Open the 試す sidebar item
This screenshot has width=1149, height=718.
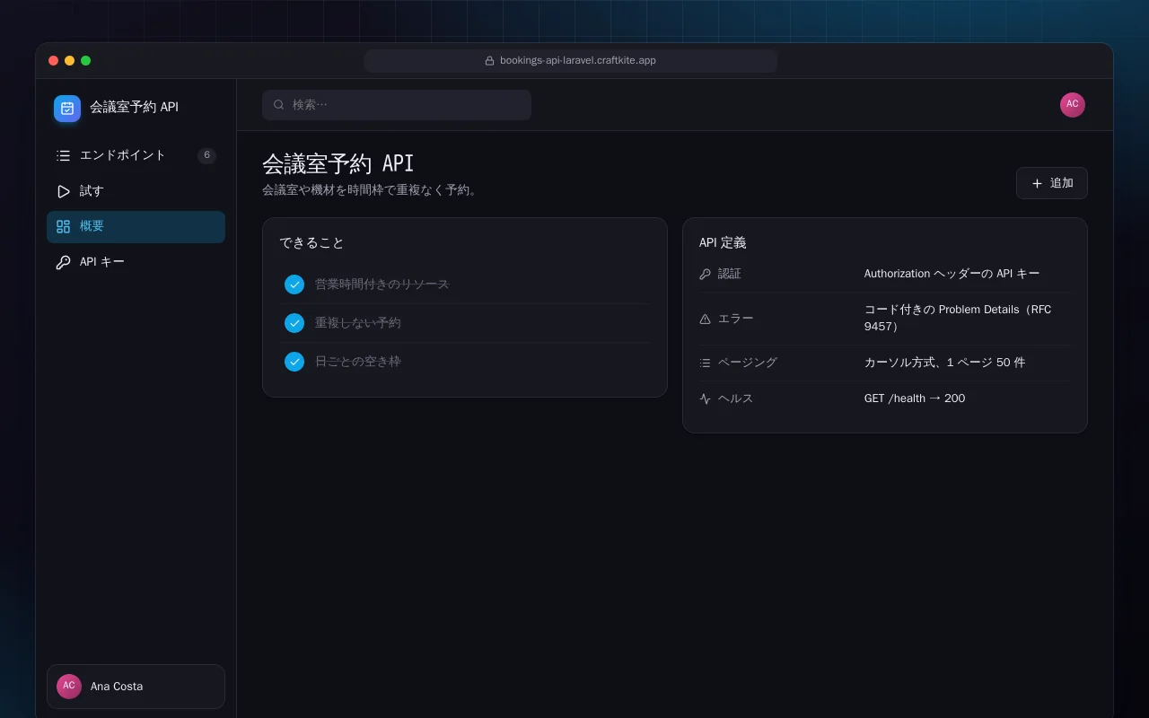click(x=136, y=191)
